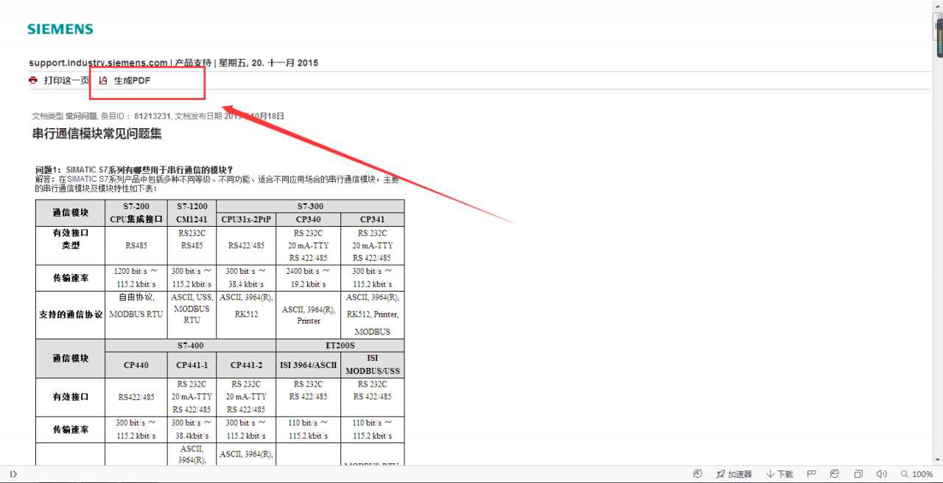Click the 1200 bit/s ~ 115.2 kbit/s cell
Viewport: 943px width, 483px height.
(136, 278)
